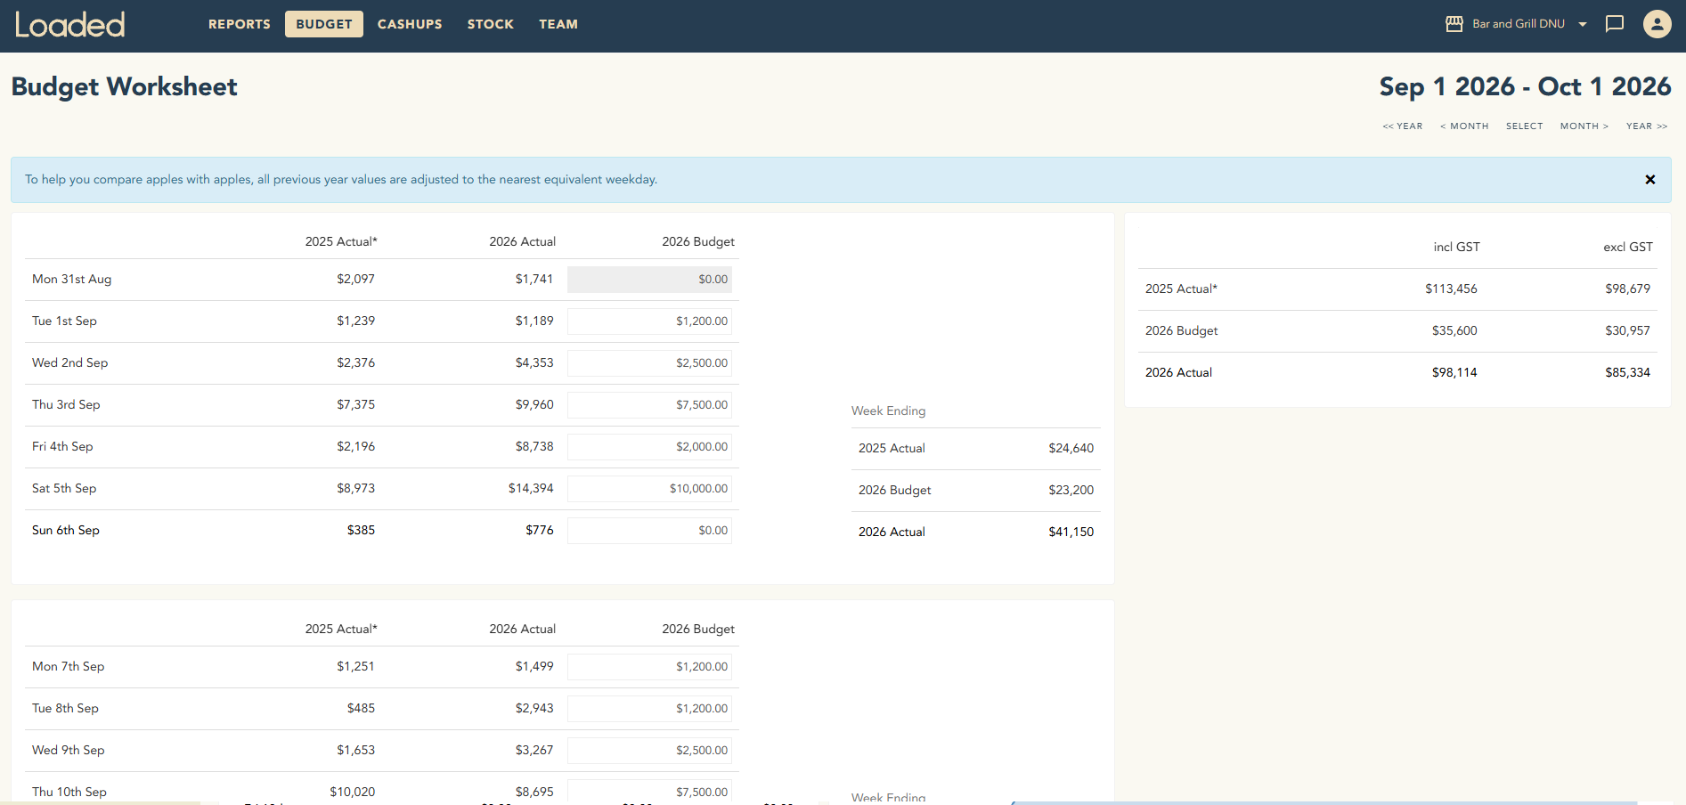Click the first week's 2026 Budget header
The width and height of the screenshot is (1686, 805).
[698, 242]
